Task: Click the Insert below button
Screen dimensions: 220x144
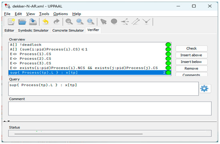Action: pos(191,62)
